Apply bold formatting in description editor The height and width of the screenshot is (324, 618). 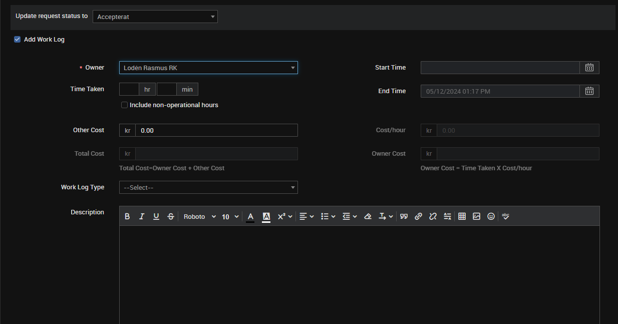[127, 216]
